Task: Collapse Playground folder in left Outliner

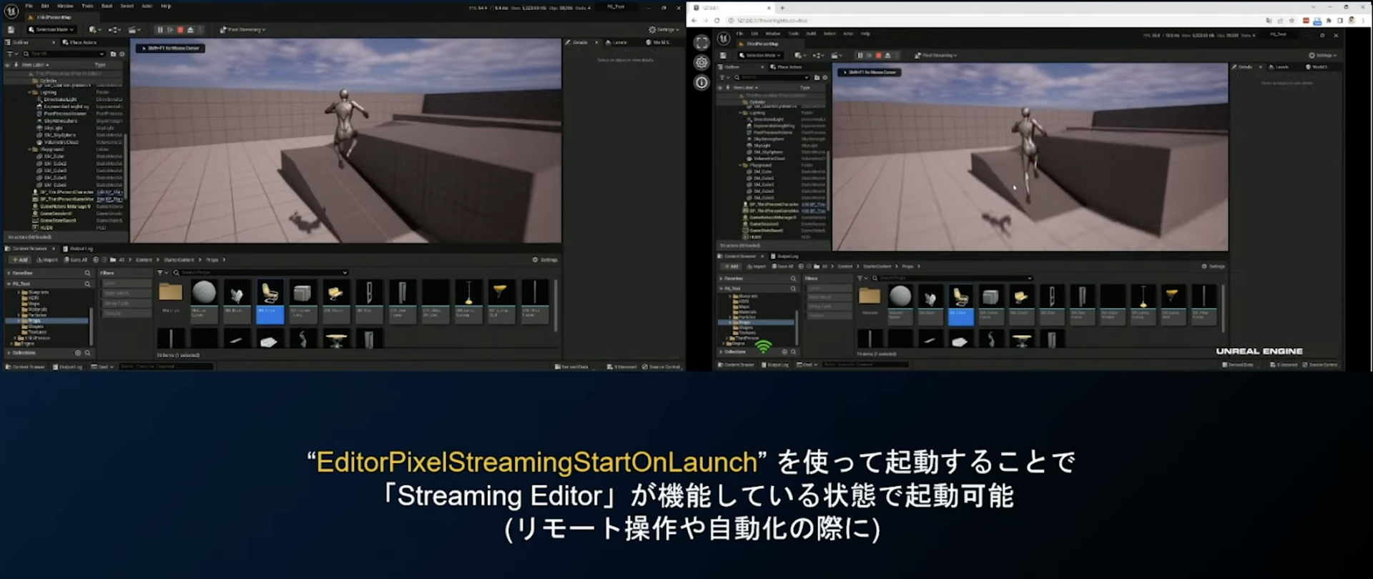Action: (30, 149)
